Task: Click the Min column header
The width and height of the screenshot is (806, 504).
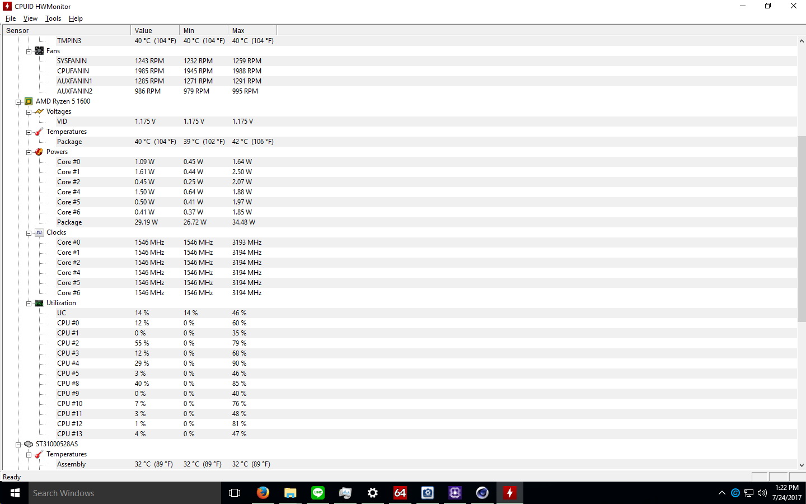Action: (204, 30)
